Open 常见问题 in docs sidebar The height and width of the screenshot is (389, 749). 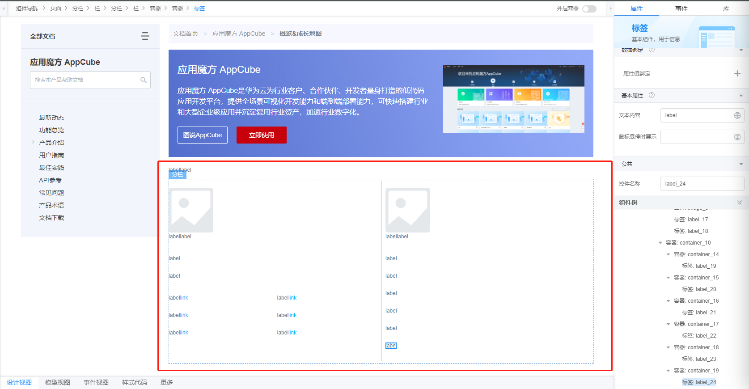(x=51, y=193)
